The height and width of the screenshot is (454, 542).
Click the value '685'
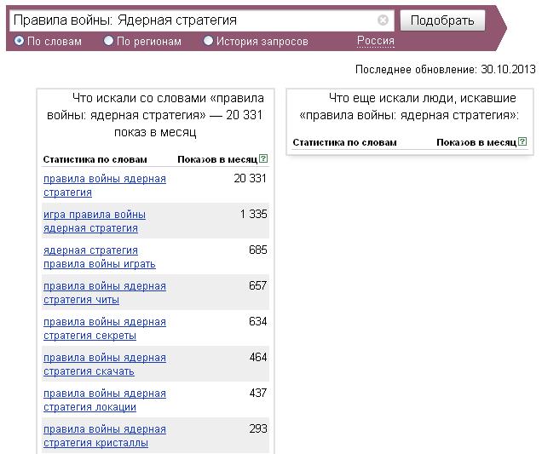click(258, 250)
